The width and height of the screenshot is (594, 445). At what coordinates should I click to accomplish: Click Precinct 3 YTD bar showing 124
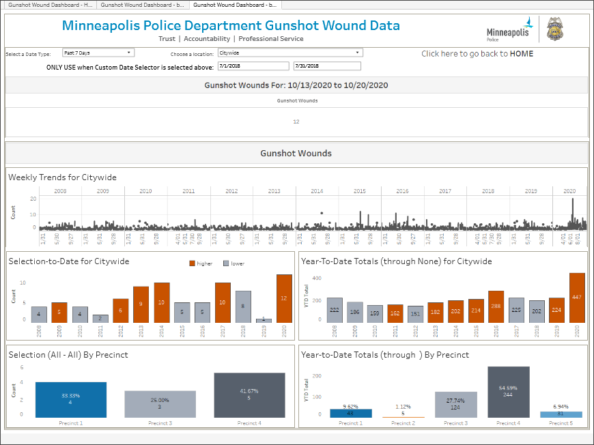pos(455,405)
